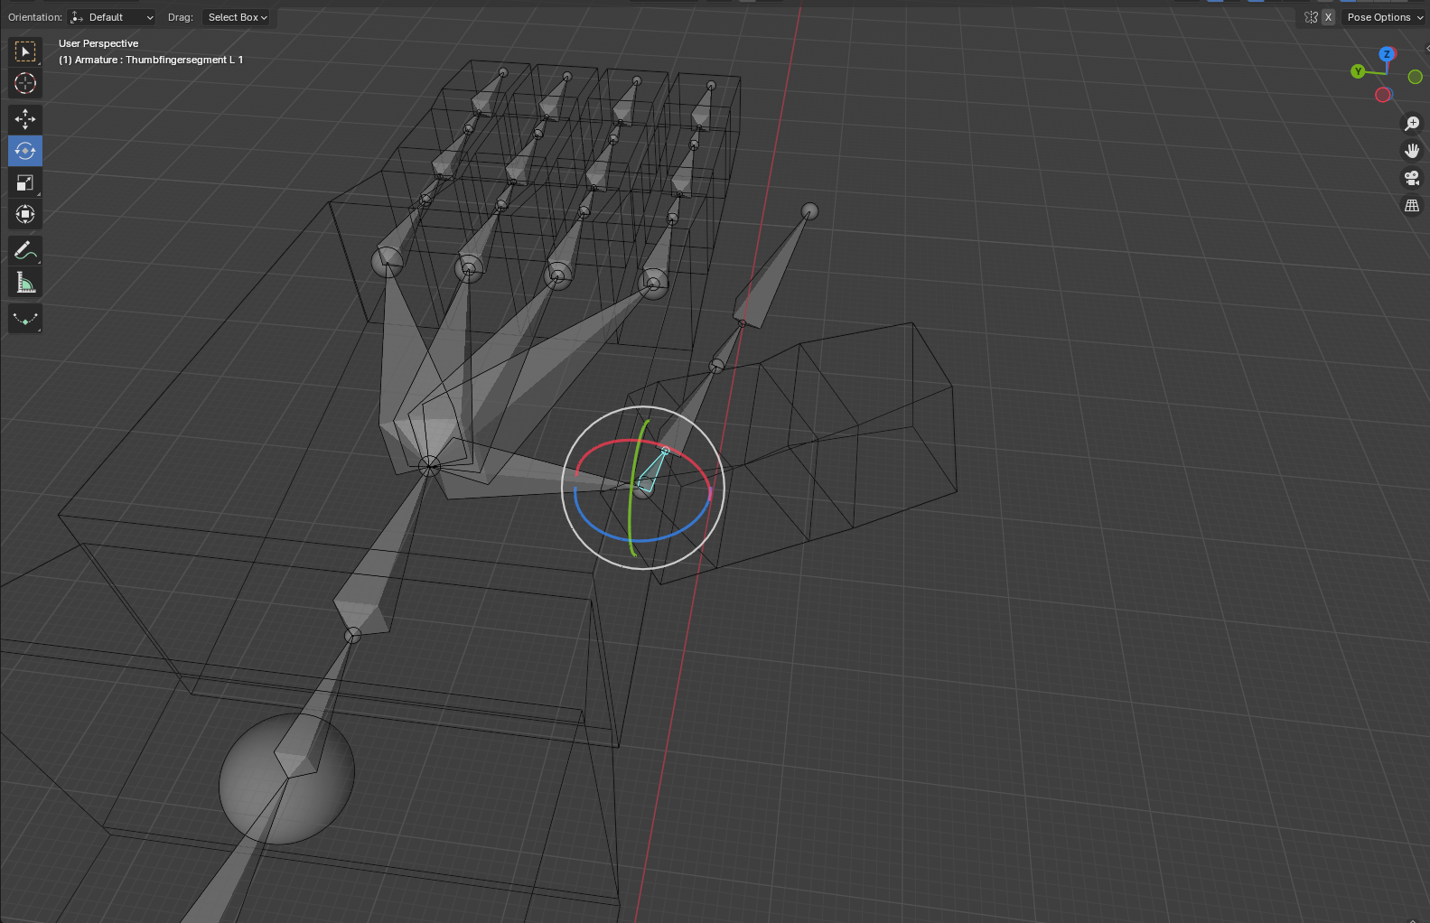The width and height of the screenshot is (1430, 923).
Task: Click the zoom magnifier viewport button
Action: coord(1412,124)
